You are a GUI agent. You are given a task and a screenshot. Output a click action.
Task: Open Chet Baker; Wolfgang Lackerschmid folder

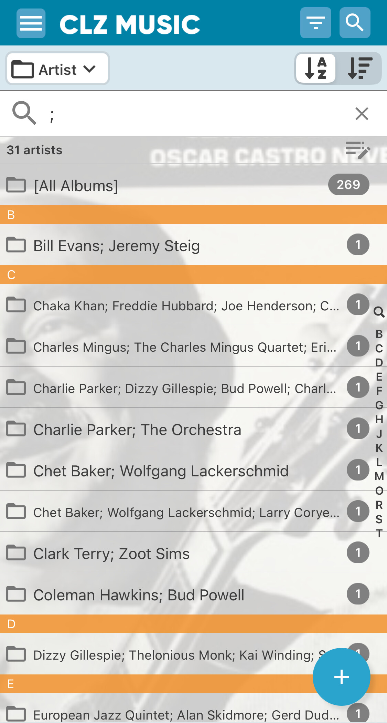tap(161, 471)
